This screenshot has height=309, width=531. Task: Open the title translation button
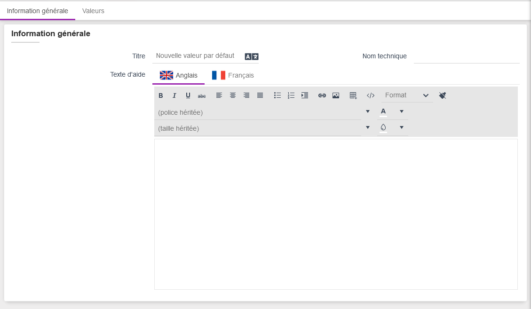tap(252, 56)
